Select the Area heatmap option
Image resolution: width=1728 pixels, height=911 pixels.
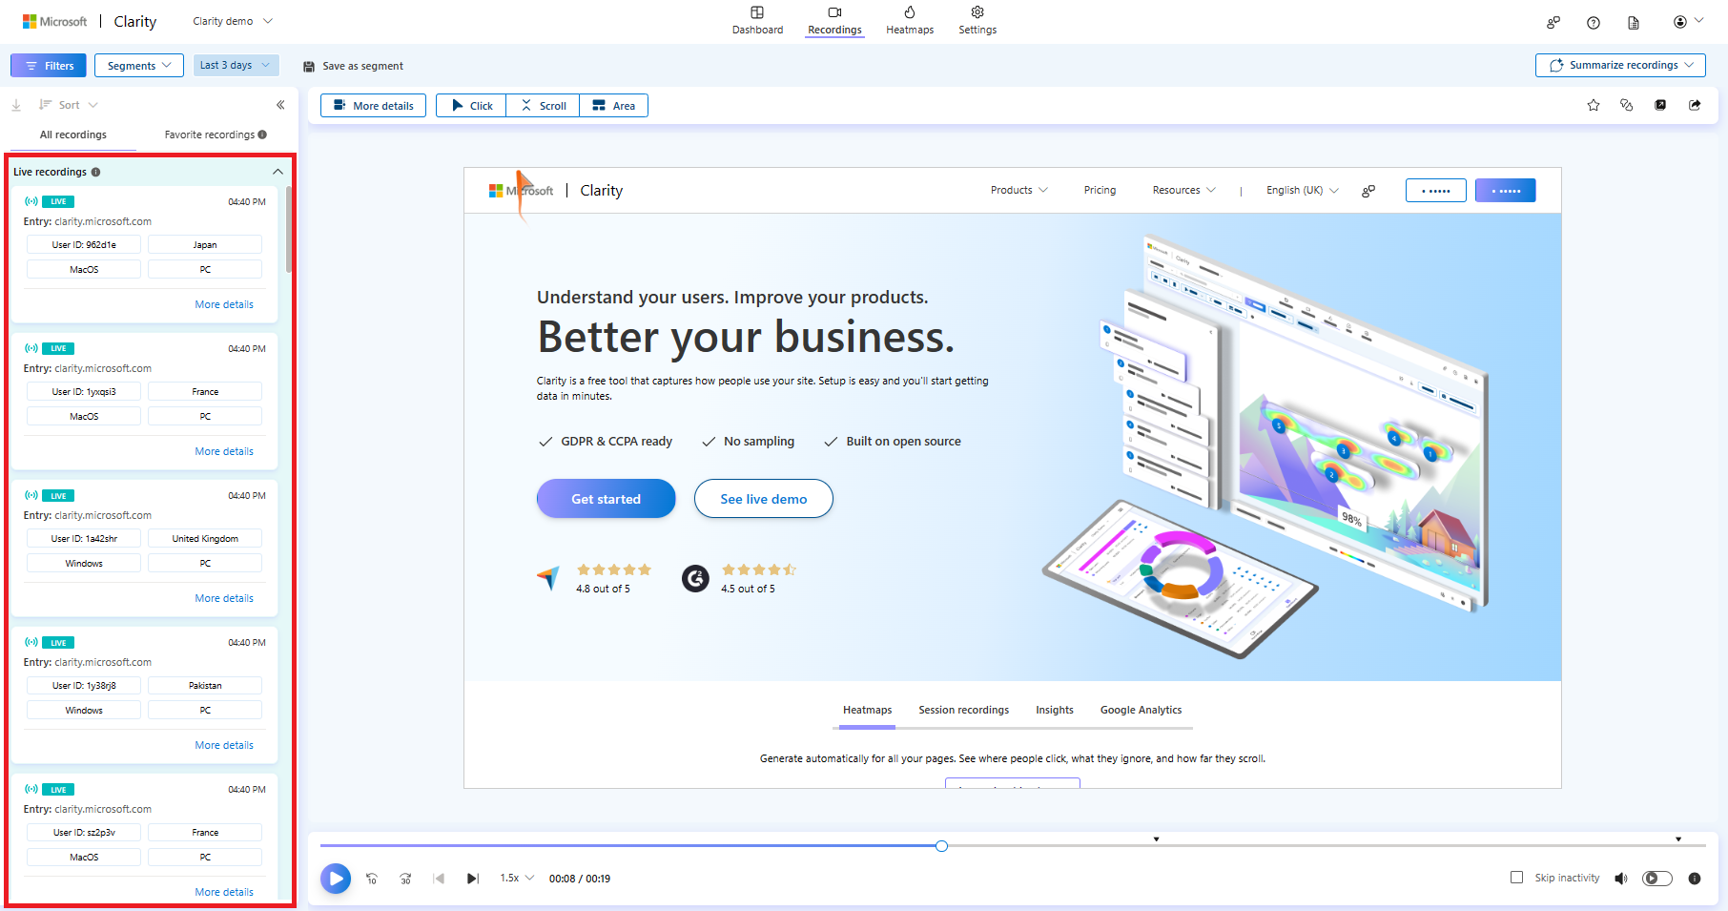613,106
